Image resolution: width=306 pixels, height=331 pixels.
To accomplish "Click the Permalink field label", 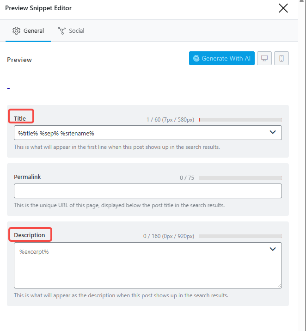I will [27, 177].
